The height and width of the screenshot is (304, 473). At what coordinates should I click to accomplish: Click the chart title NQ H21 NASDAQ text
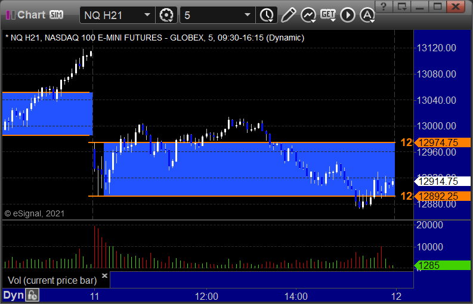pyautogui.click(x=154, y=38)
